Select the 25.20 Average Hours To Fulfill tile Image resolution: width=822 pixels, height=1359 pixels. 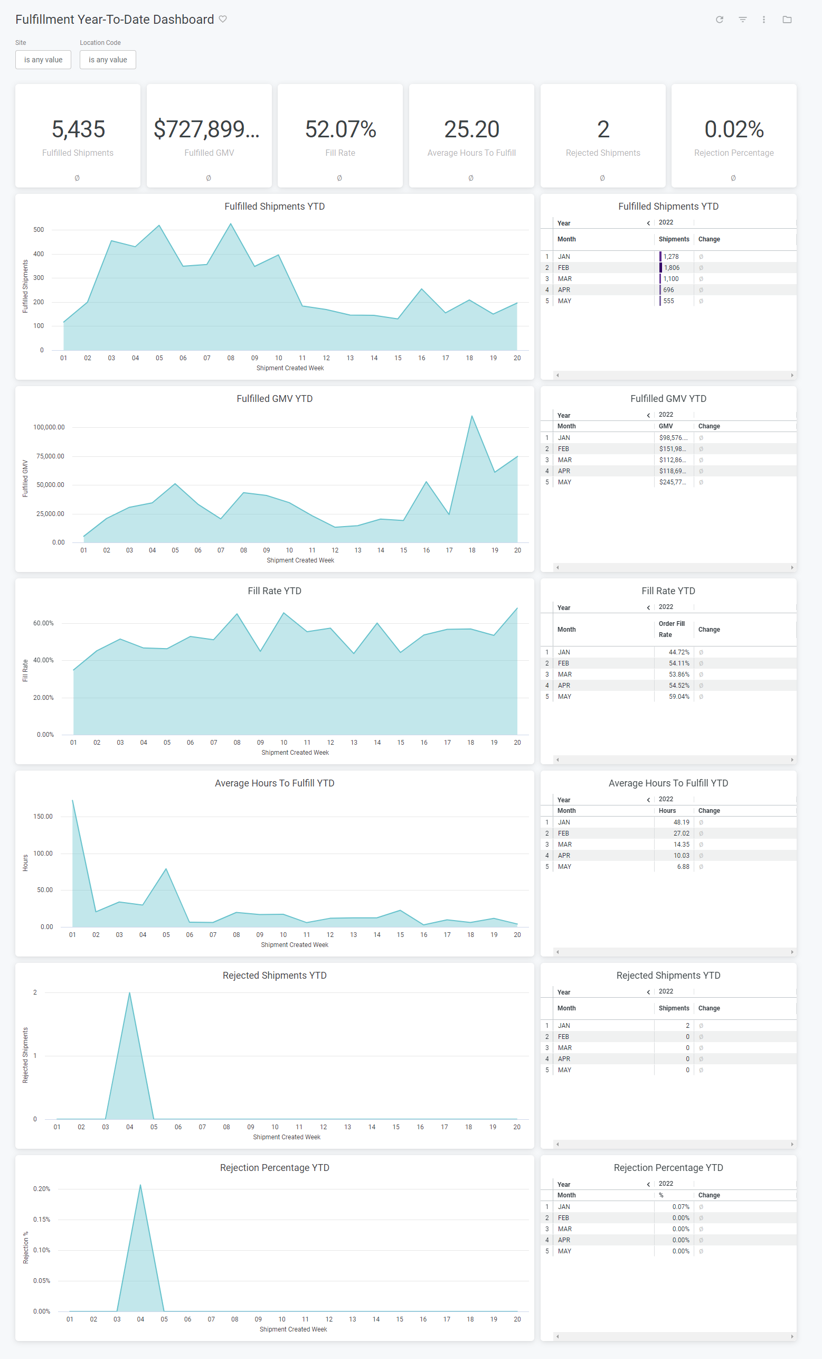[471, 136]
